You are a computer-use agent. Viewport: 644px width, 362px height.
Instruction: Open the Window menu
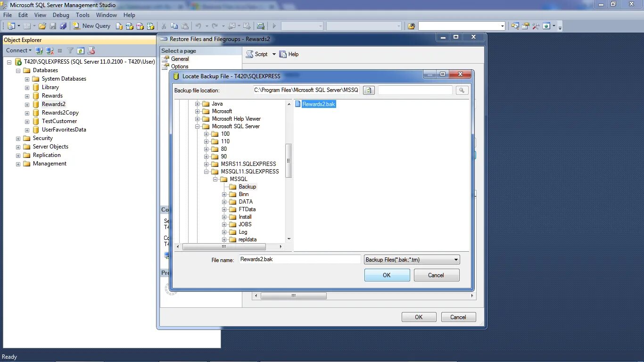pos(107,15)
